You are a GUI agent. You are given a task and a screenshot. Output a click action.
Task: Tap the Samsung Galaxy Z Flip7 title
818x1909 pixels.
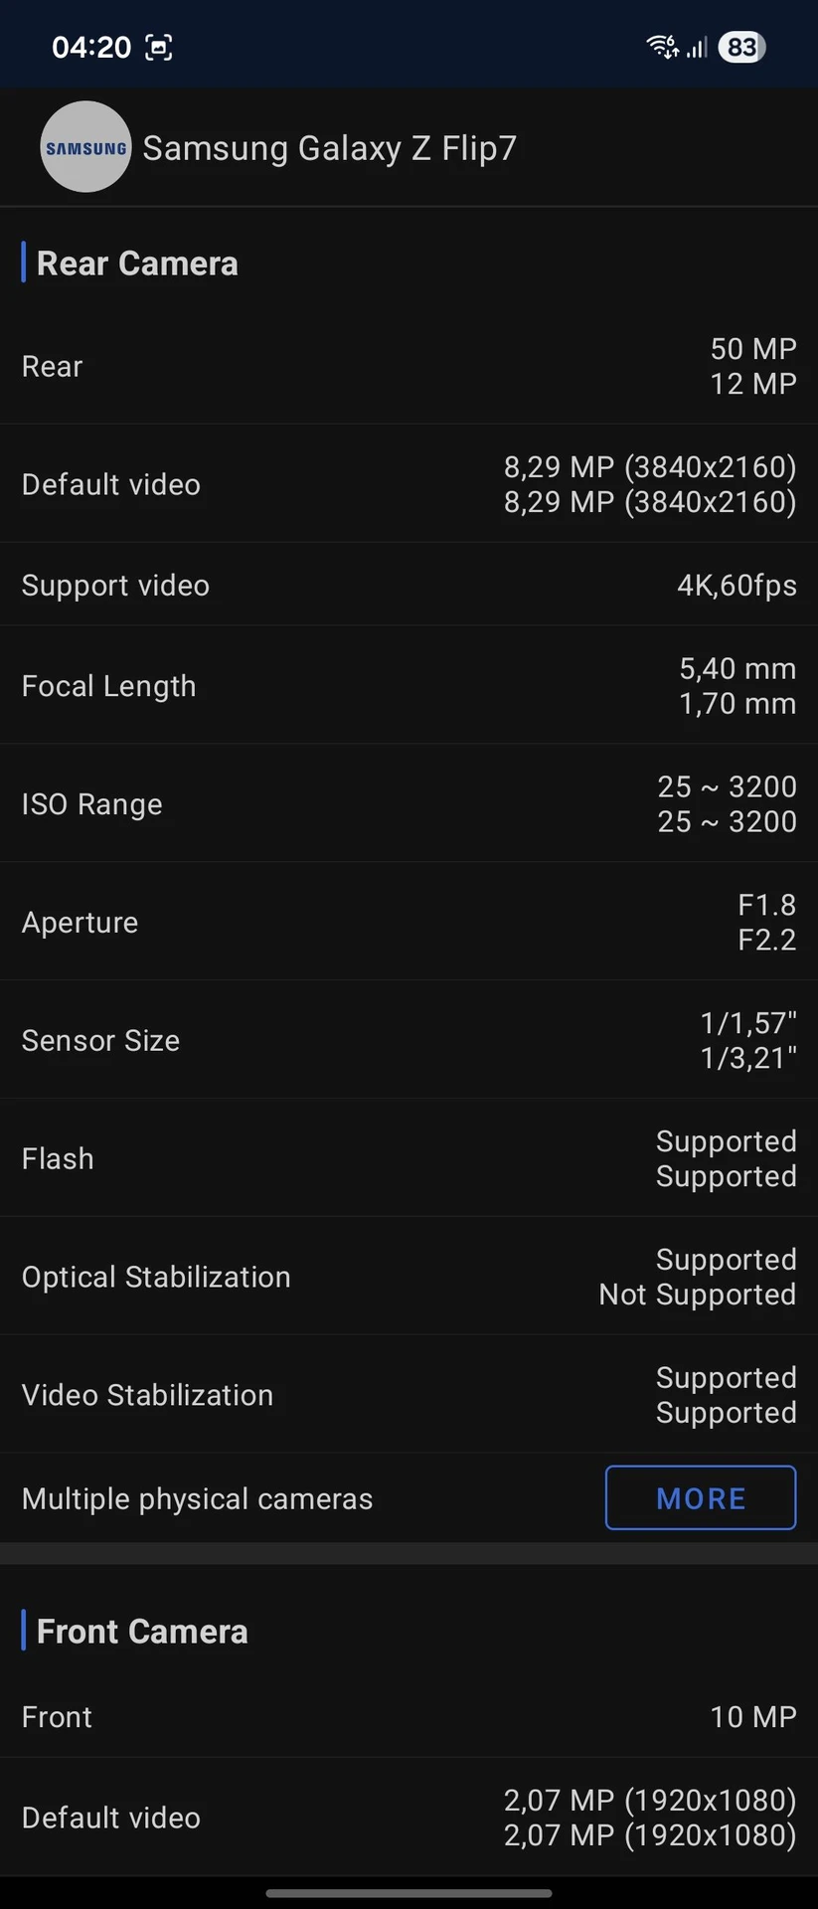tap(330, 148)
